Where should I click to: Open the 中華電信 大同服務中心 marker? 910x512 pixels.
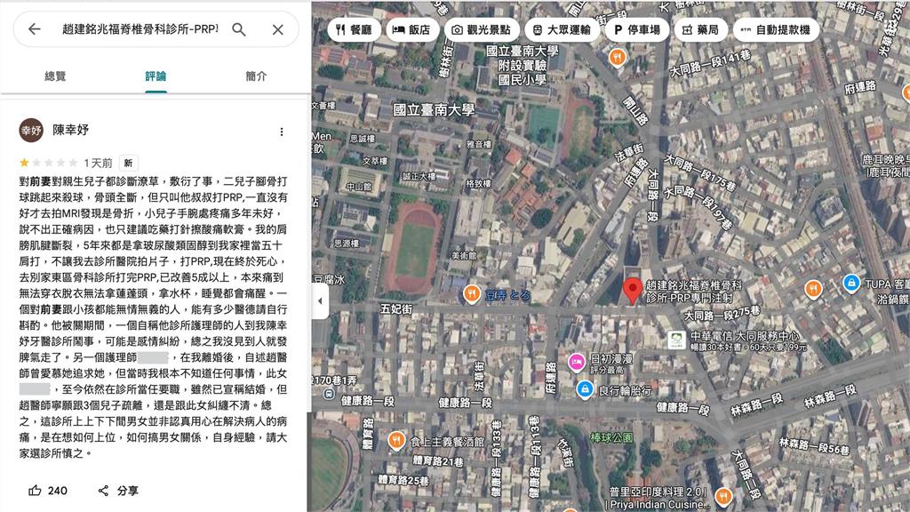coord(676,340)
